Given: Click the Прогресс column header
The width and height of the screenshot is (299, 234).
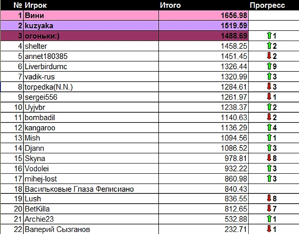Looking at the screenshot, I should click(x=267, y=5).
